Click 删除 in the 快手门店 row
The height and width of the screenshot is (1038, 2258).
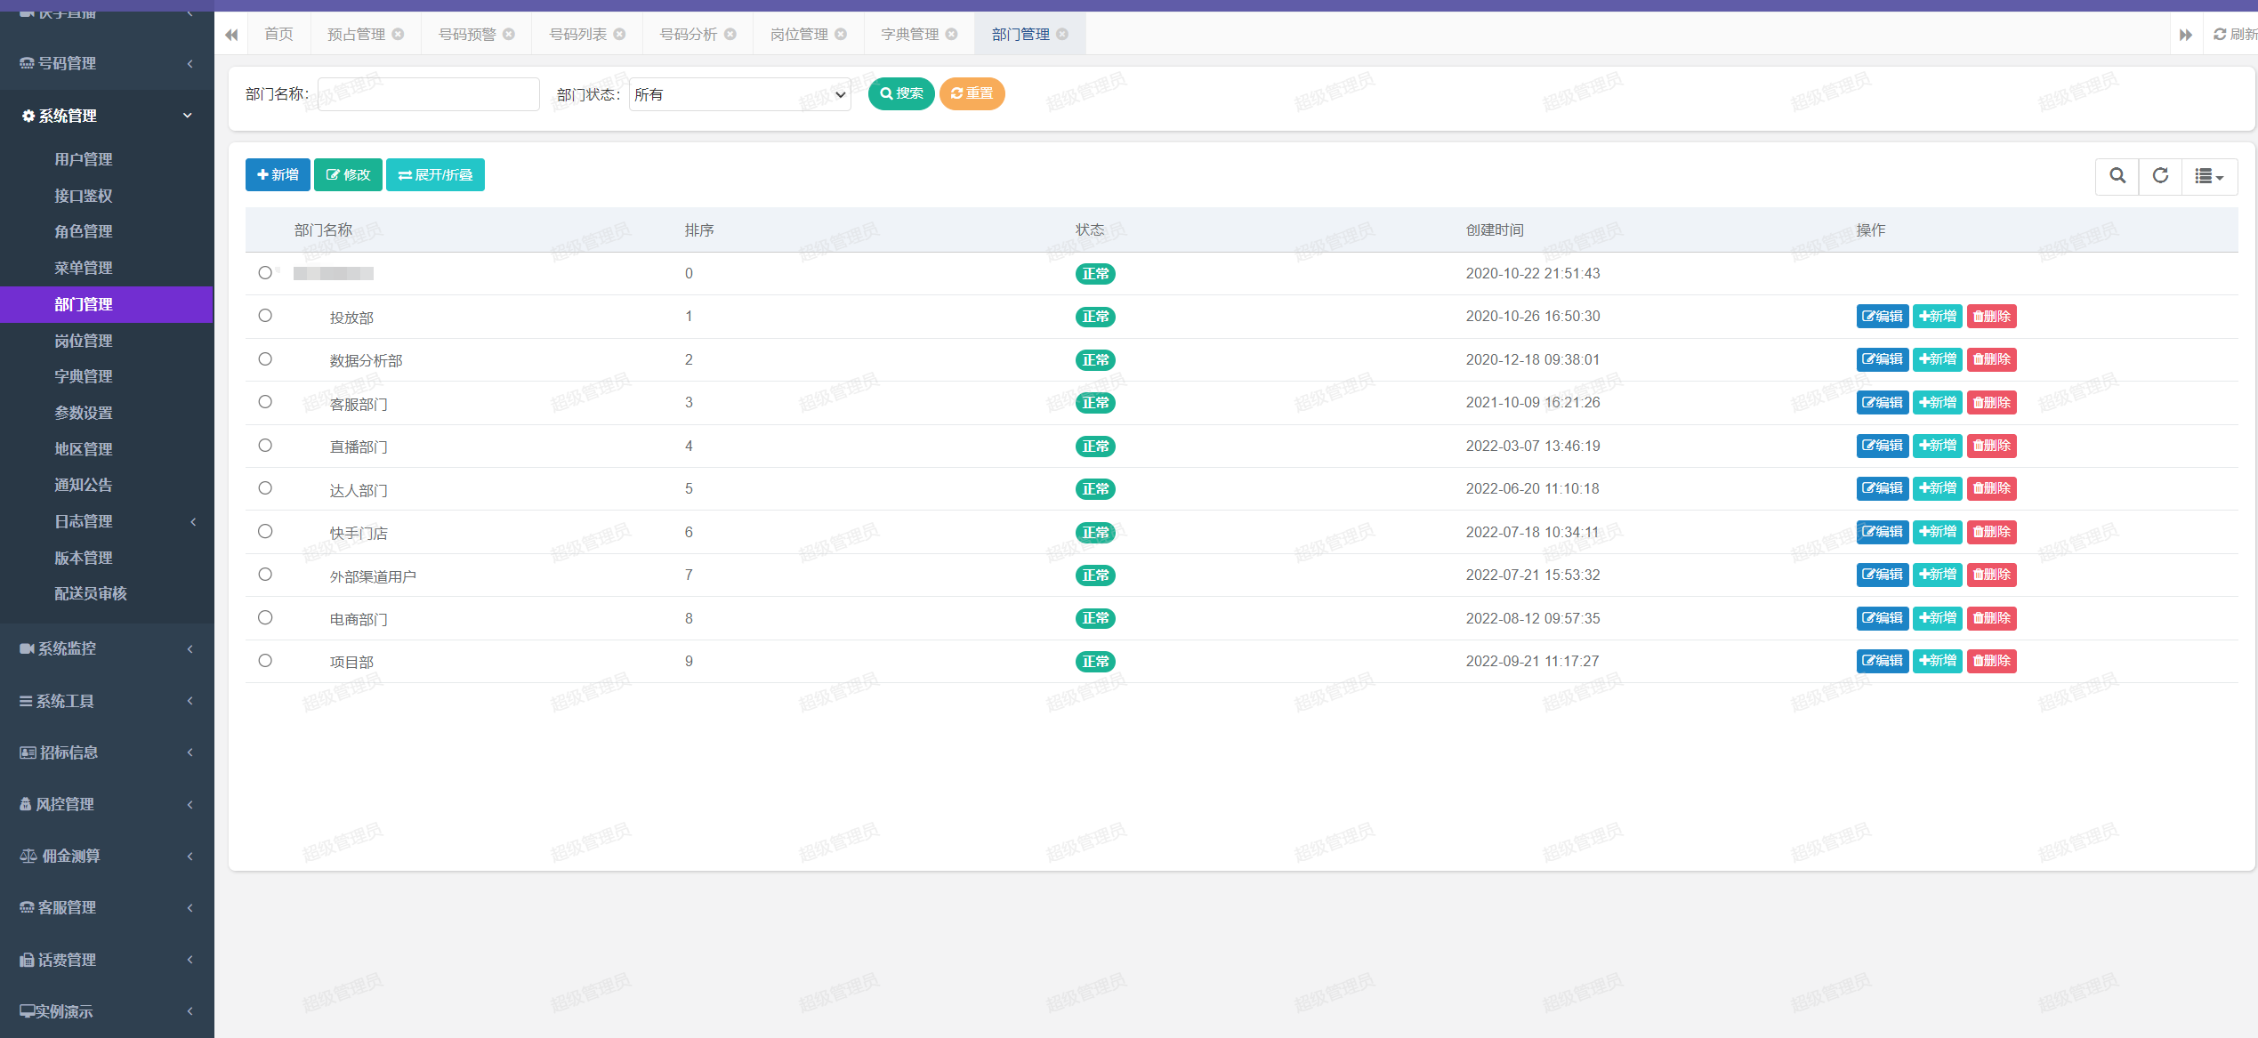click(x=1992, y=532)
